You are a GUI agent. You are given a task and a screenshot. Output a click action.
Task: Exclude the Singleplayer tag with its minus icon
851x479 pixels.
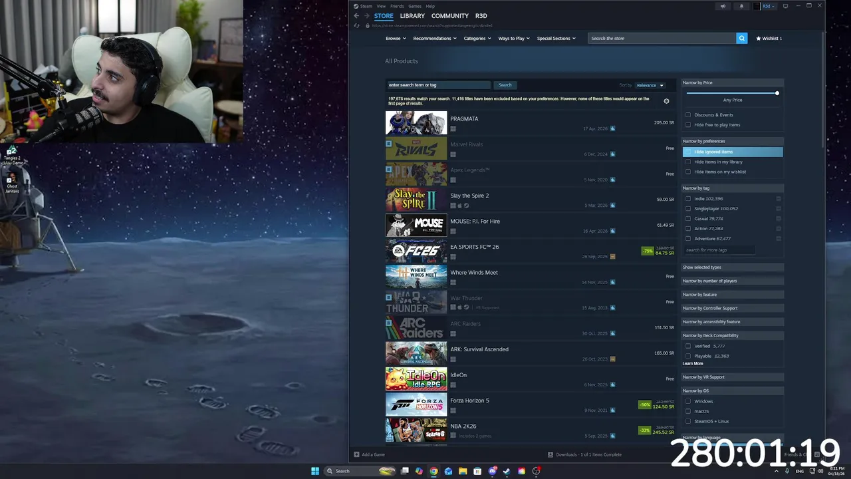(x=779, y=208)
